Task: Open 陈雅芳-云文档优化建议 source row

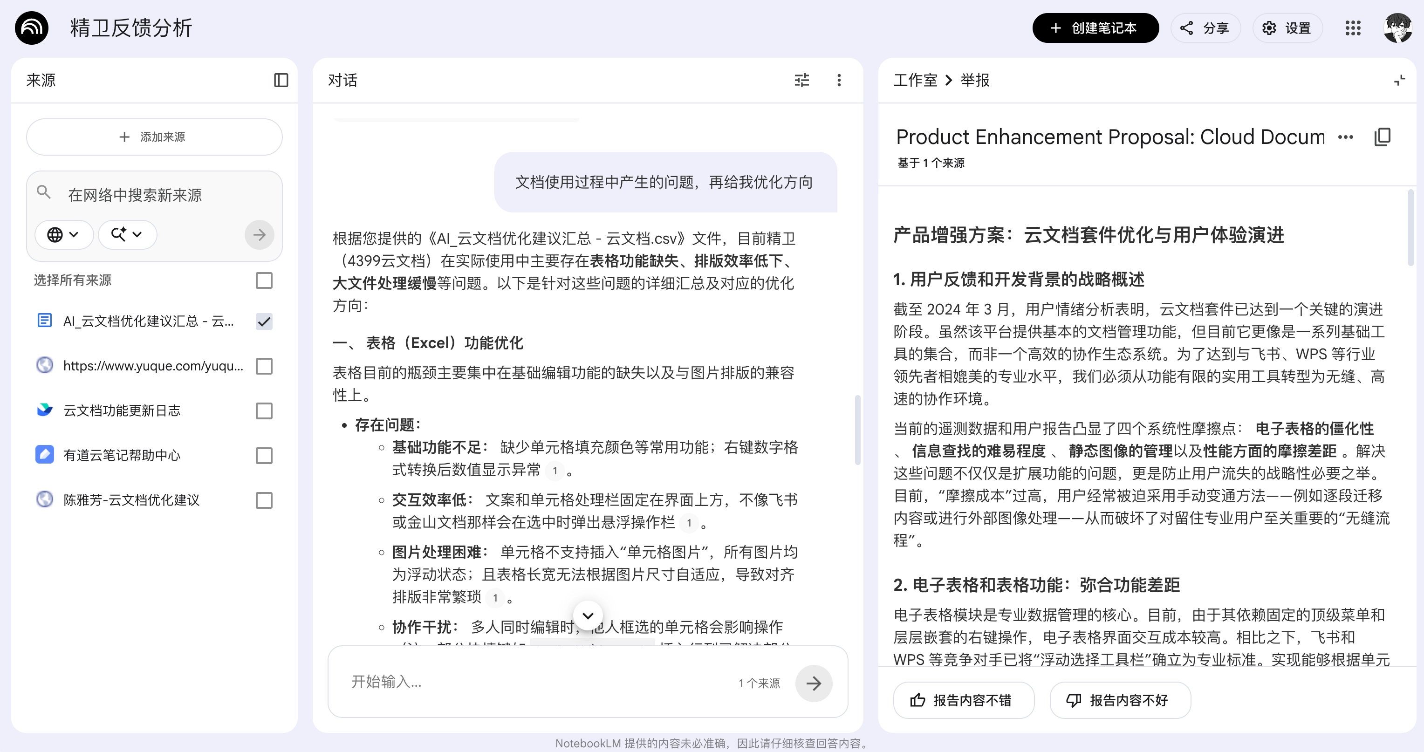Action: pyautogui.click(x=154, y=500)
